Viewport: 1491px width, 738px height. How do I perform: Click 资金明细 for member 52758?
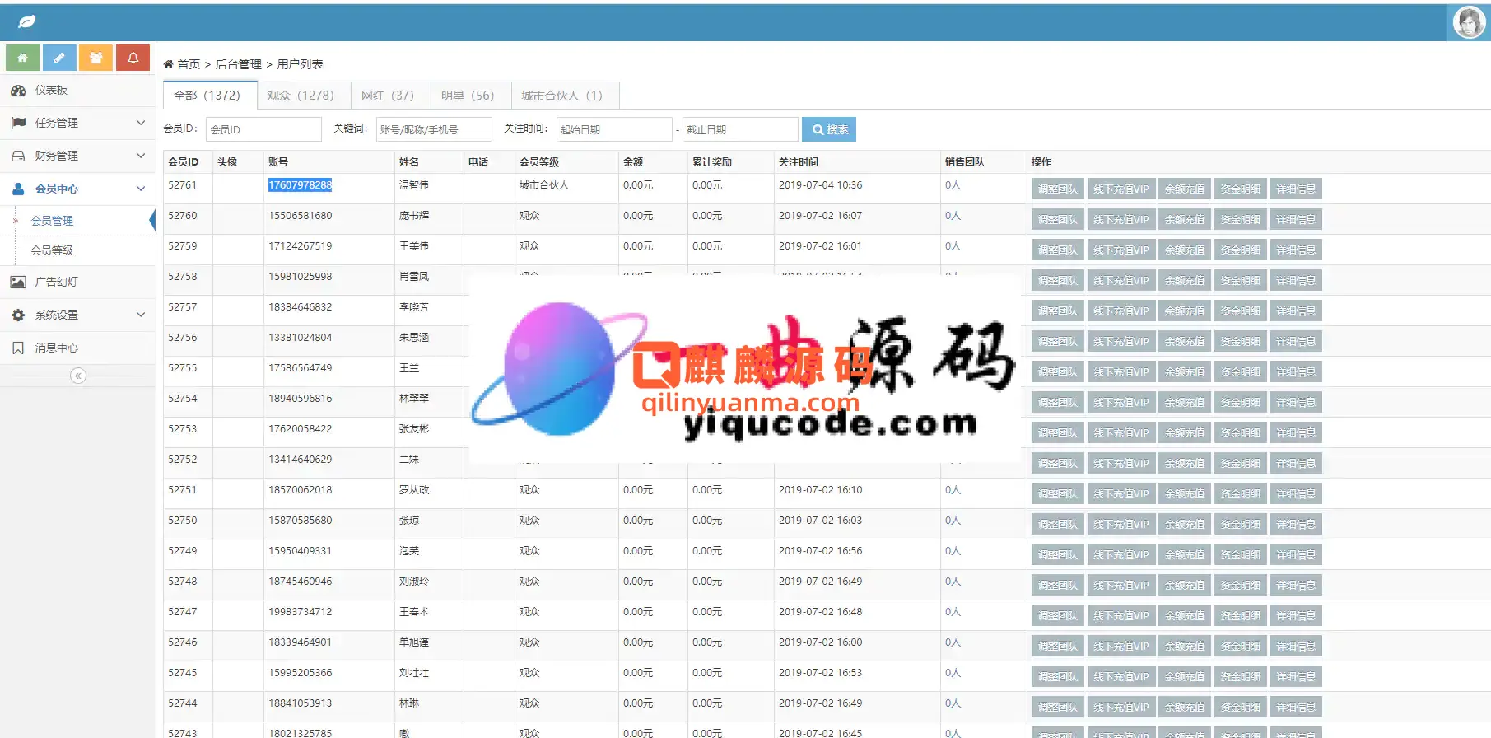point(1240,281)
